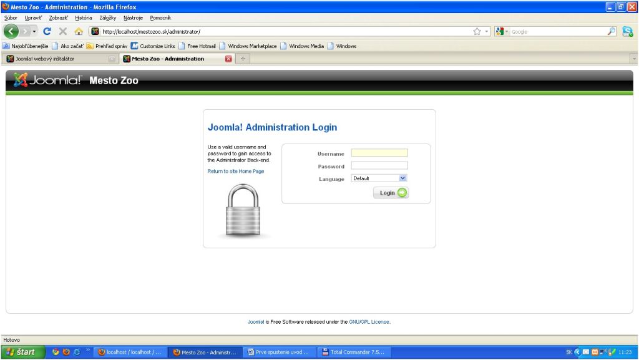Open the GNU/GPL License link

point(369,322)
